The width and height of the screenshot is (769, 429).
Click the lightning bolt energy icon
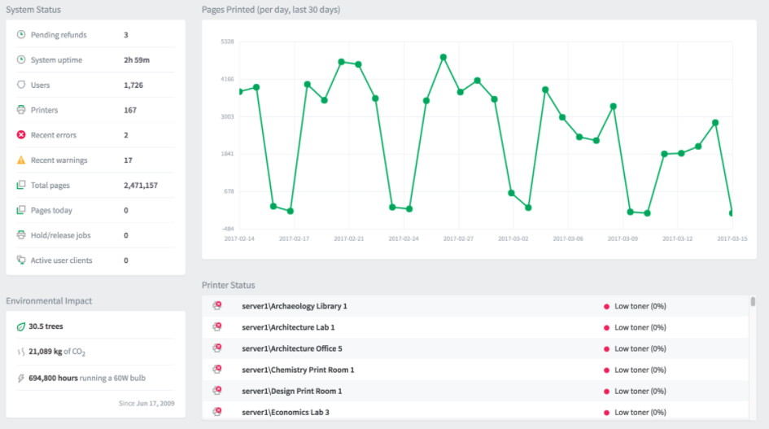[x=21, y=378]
